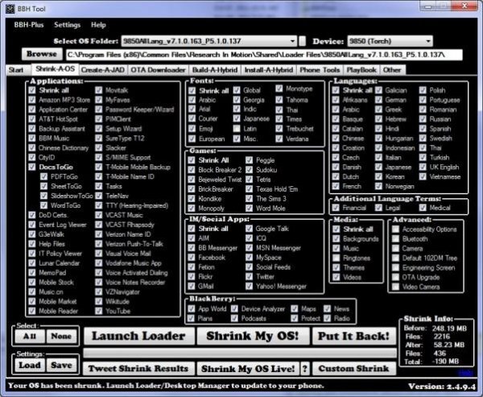Open the Phone Tools tab
This screenshot has width=483, height=397.
[x=320, y=70]
